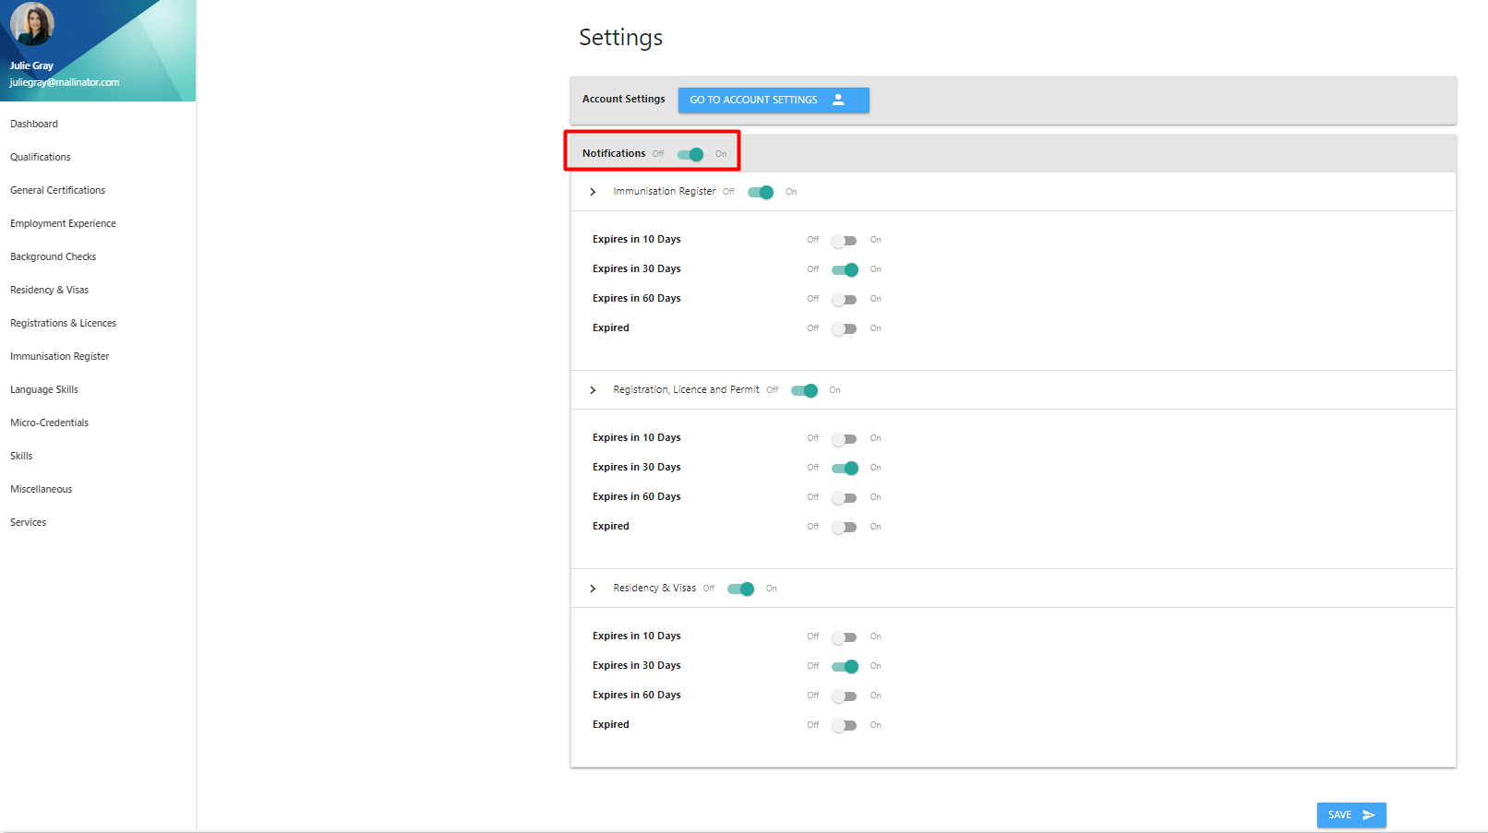This screenshot has height=833, width=1488.
Task: Click the Notifications label
Action: (x=614, y=153)
